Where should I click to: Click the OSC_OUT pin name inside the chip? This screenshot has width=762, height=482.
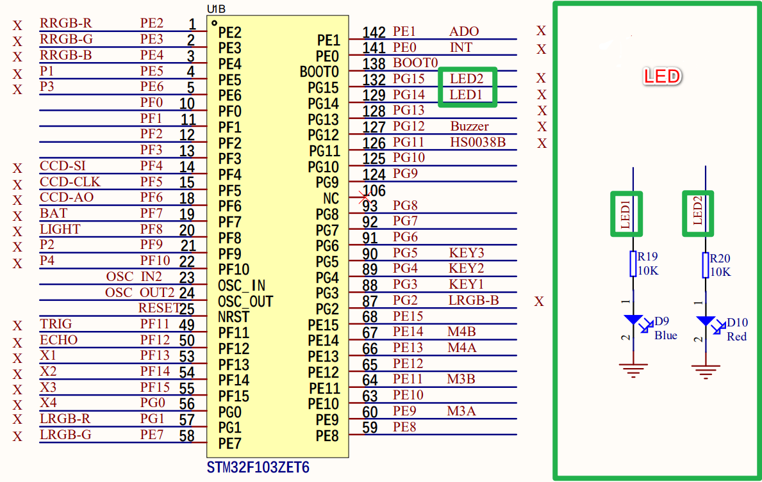[x=245, y=301]
